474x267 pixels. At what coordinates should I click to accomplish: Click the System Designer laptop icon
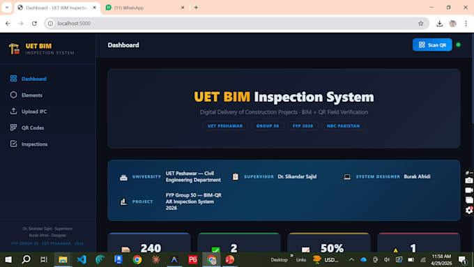pos(347,177)
